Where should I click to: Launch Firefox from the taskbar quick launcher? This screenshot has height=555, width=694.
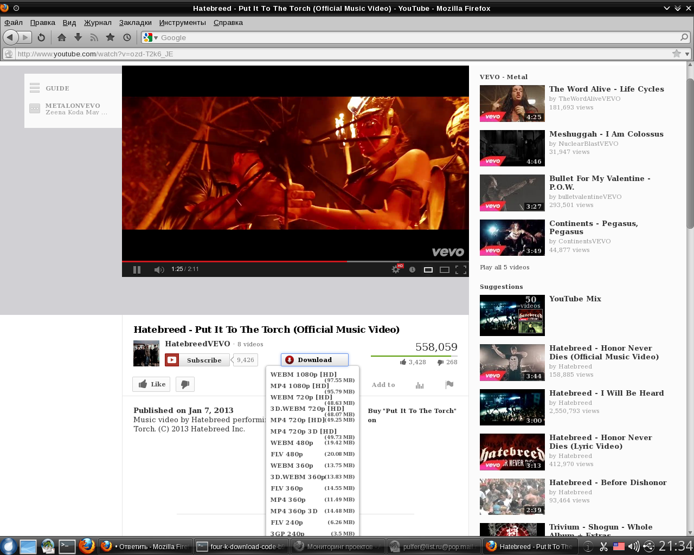tap(87, 546)
